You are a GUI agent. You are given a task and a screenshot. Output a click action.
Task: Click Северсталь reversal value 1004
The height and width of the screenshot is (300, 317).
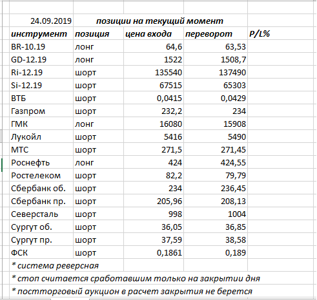(216, 214)
